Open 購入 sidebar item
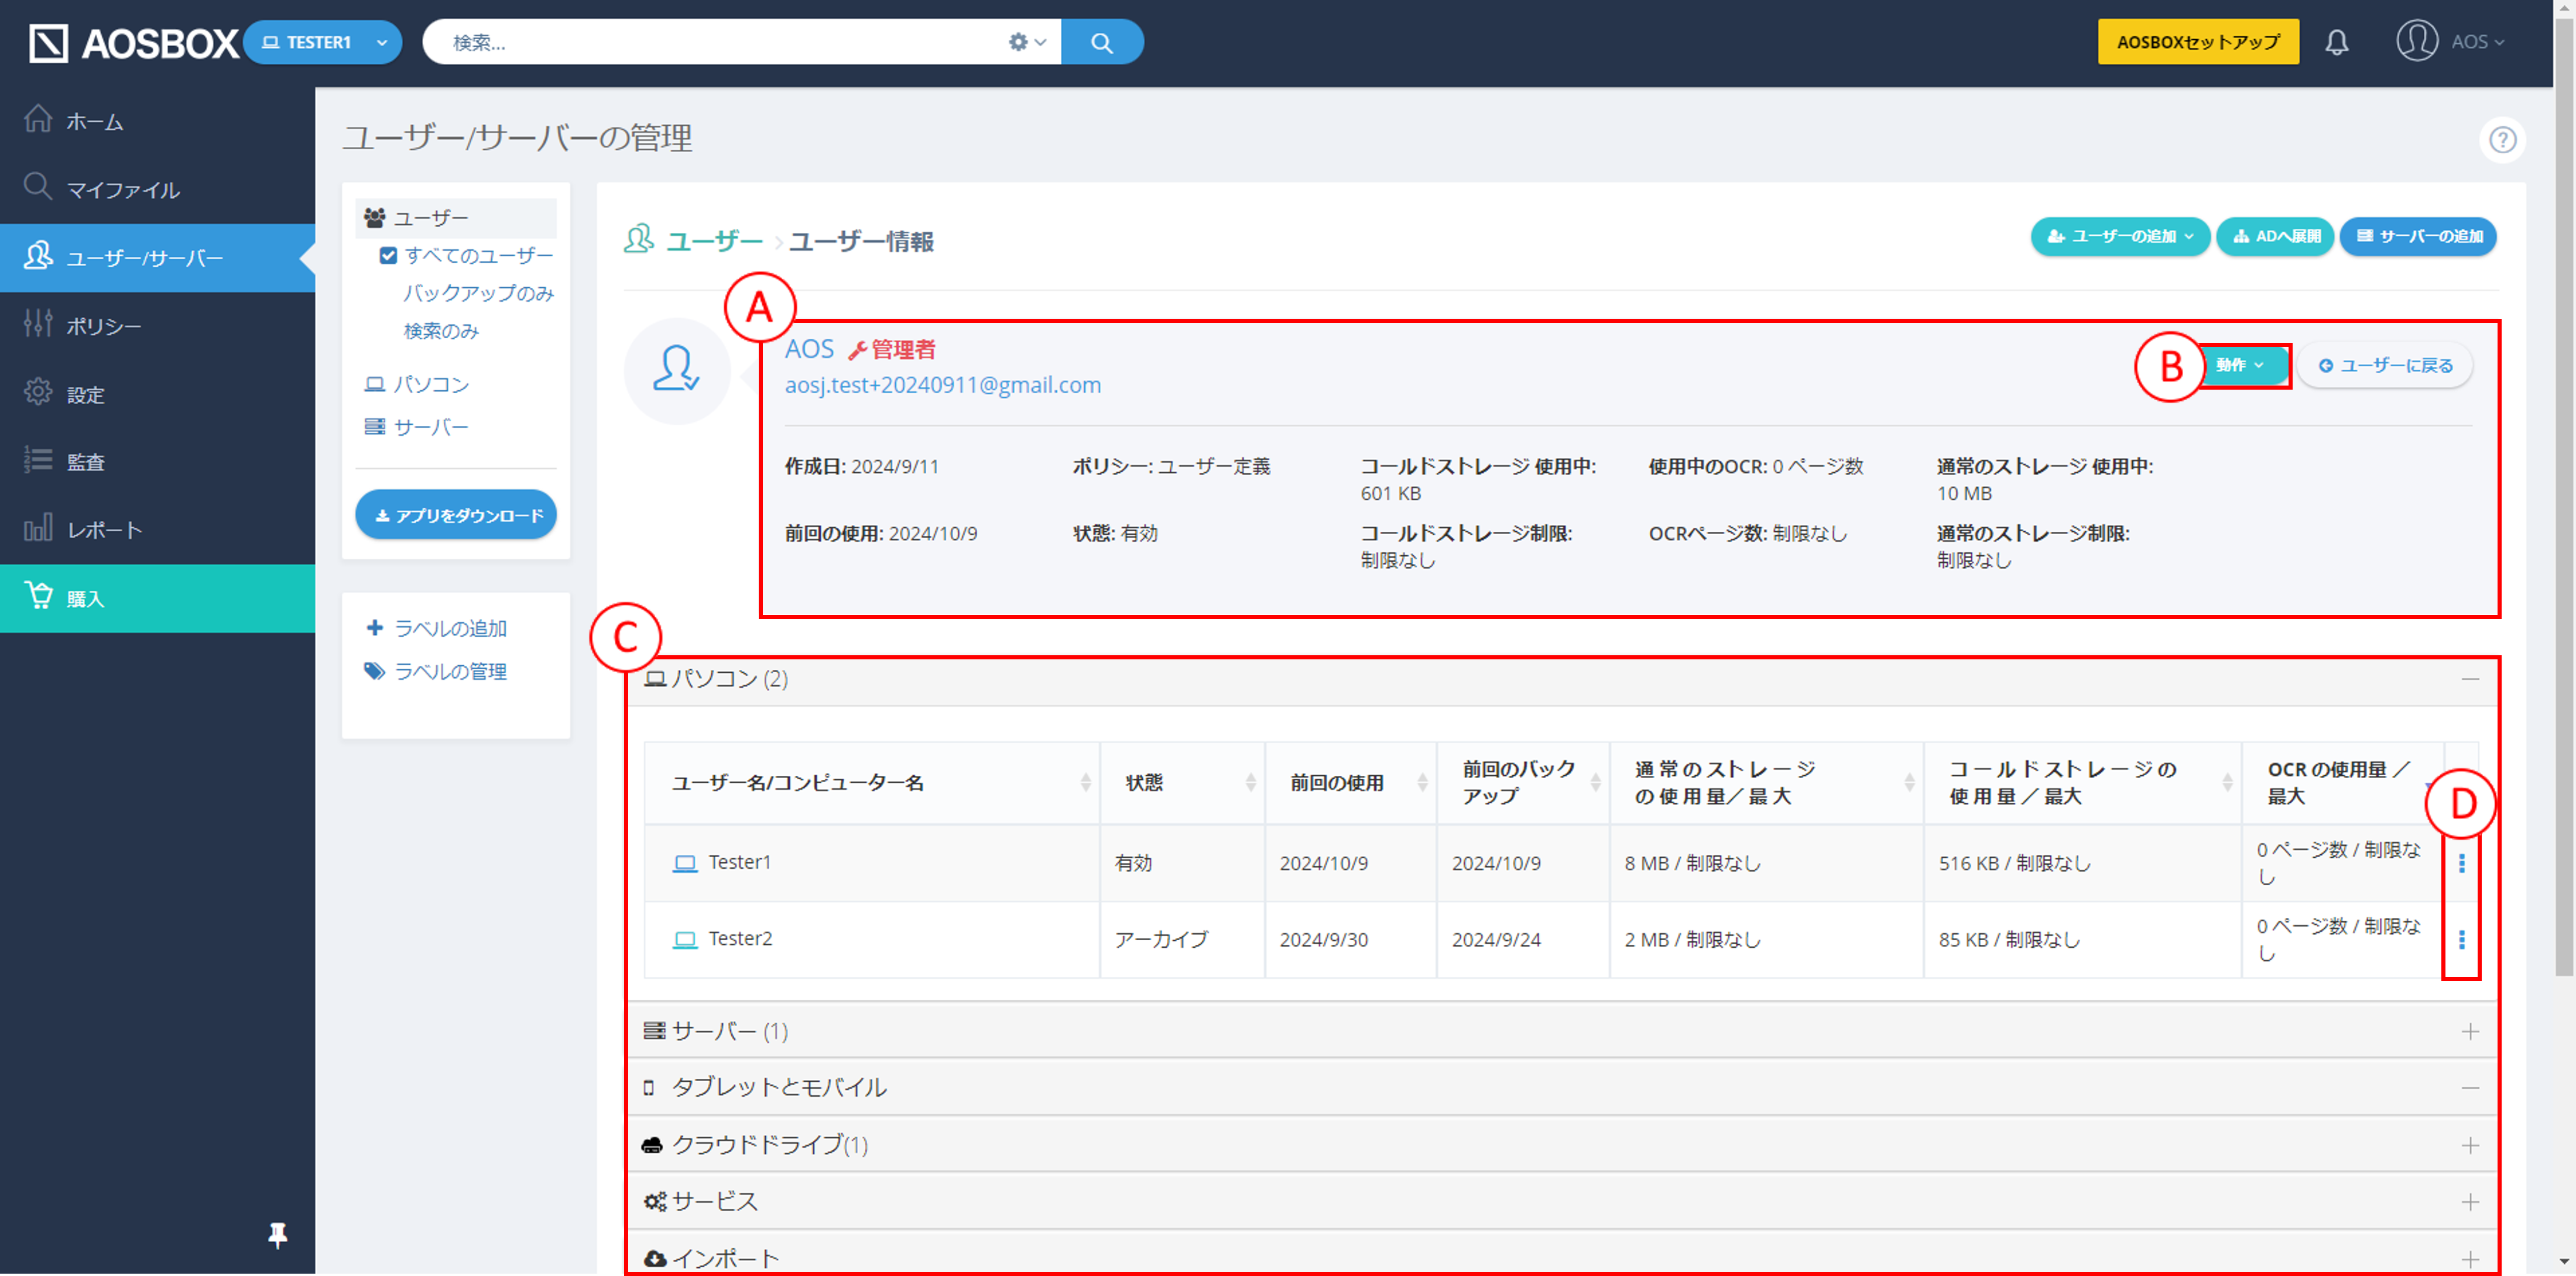 tap(157, 597)
